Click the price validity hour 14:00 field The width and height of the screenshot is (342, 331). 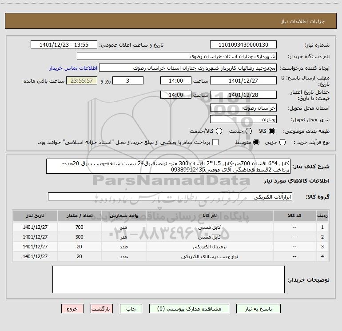tap(176, 95)
